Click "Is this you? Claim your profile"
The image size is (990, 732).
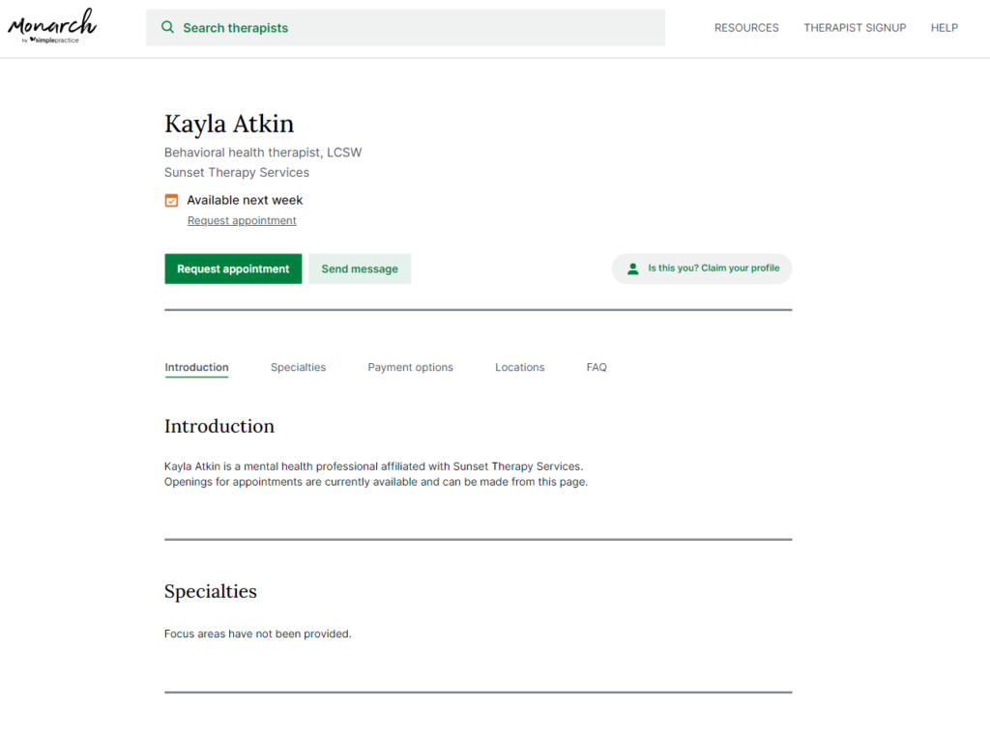click(x=713, y=268)
